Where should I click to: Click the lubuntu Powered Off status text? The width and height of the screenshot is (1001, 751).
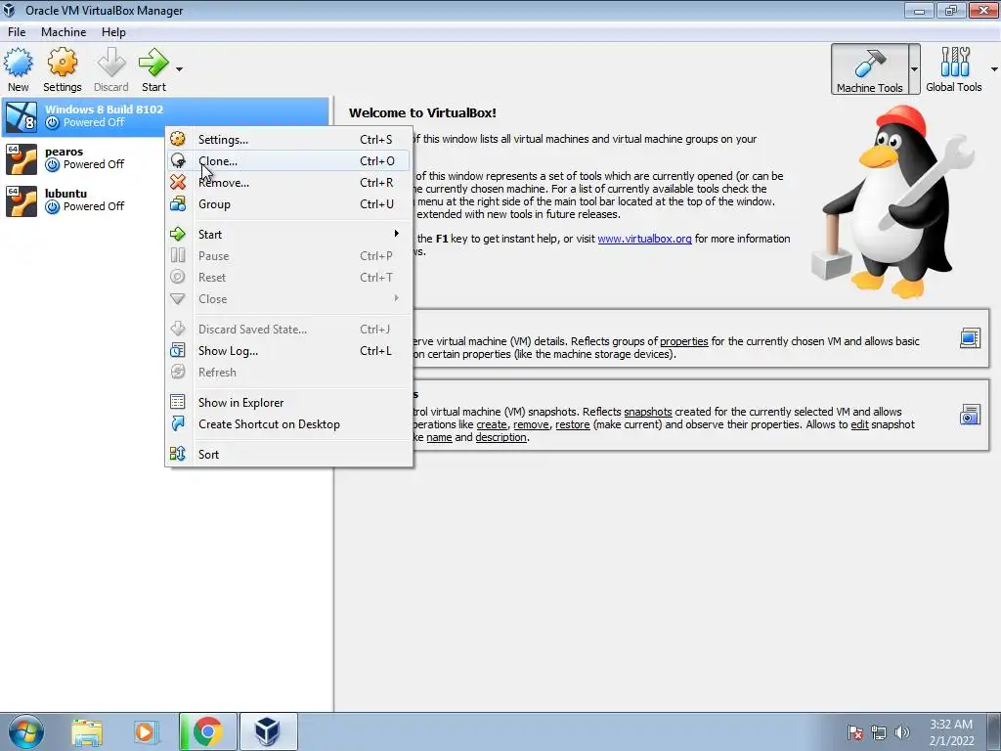(94, 206)
